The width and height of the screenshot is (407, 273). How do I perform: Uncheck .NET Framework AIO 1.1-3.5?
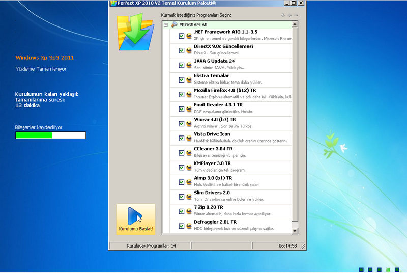(x=182, y=36)
